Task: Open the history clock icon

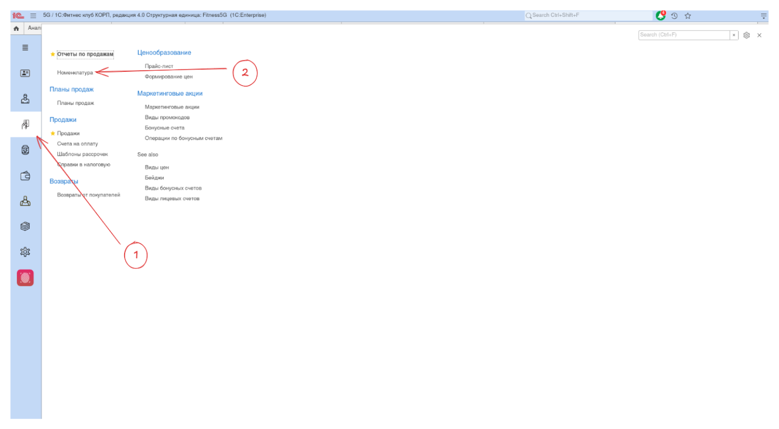Action: pyautogui.click(x=674, y=16)
